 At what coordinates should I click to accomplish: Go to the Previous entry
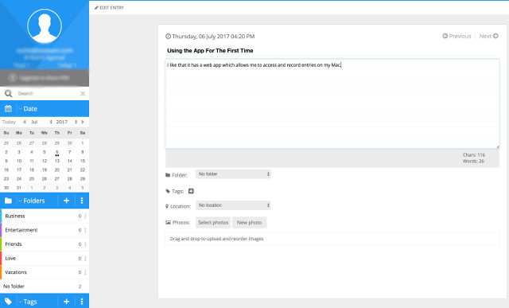pos(457,36)
